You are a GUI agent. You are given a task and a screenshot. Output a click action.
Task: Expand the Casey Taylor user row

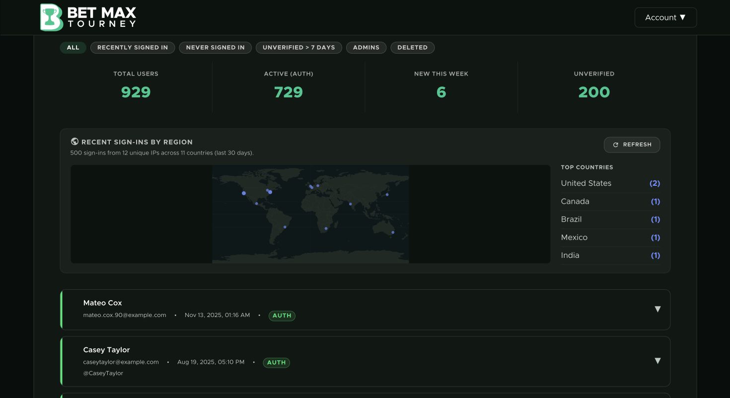[657, 361]
